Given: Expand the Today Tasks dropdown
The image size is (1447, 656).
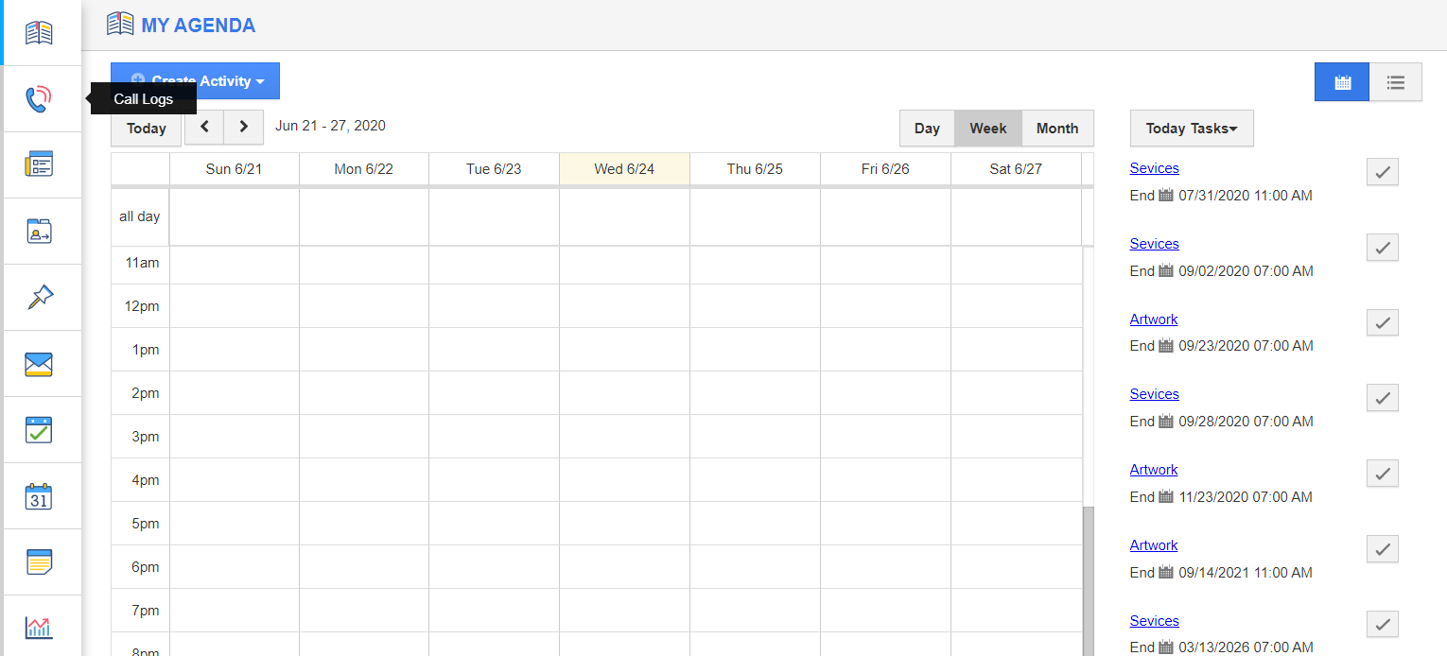Looking at the screenshot, I should pos(1191,128).
